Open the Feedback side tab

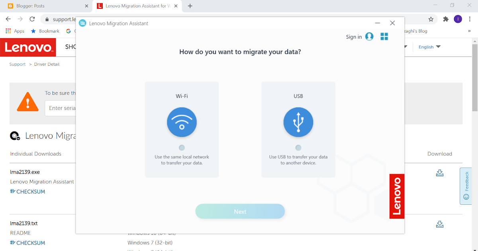click(x=466, y=186)
